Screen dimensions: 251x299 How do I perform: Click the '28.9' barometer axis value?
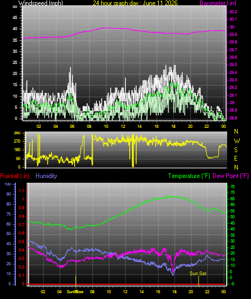233,110
